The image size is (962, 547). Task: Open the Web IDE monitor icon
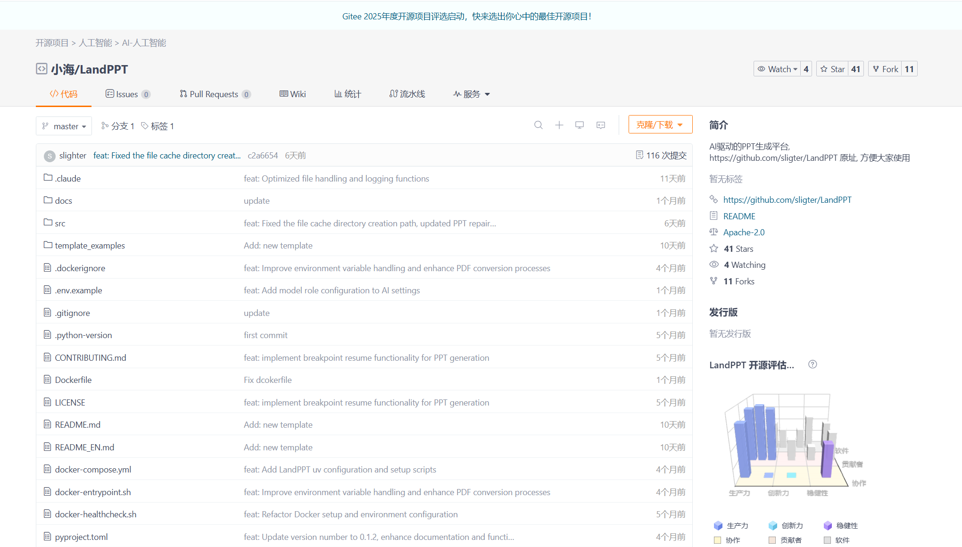580,125
